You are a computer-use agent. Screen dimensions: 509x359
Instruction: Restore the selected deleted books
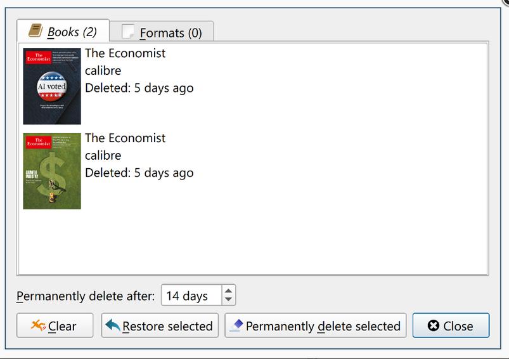(160, 325)
